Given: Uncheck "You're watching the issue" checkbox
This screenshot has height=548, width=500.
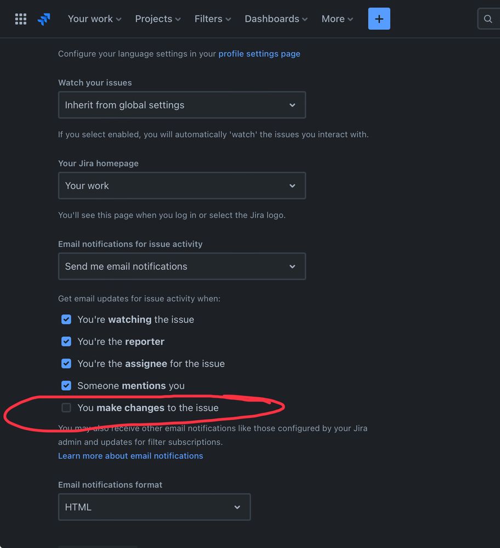Looking at the screenshot, I should (66, 319).
